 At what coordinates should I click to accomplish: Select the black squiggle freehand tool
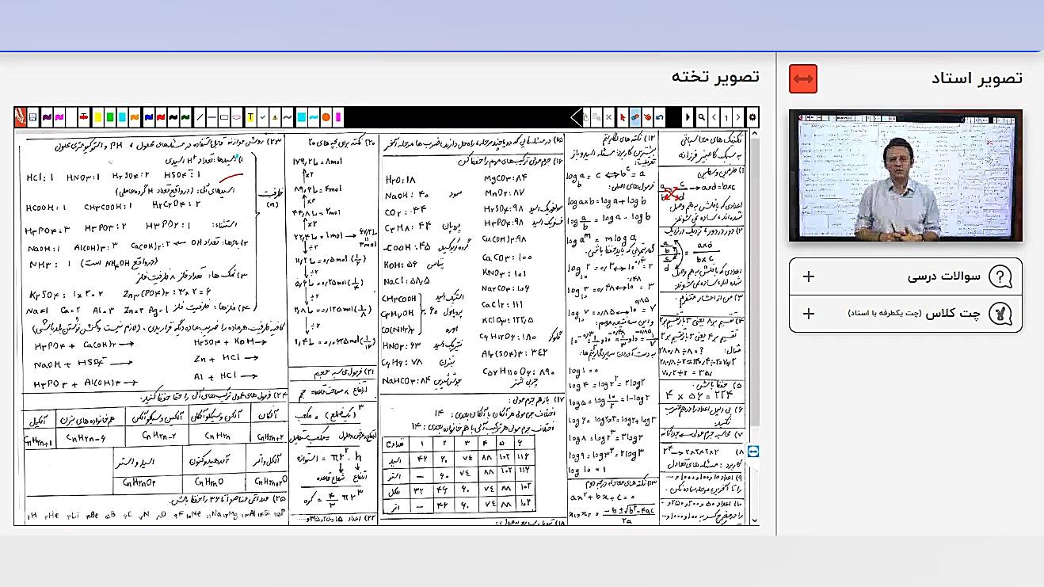[287, 117]
